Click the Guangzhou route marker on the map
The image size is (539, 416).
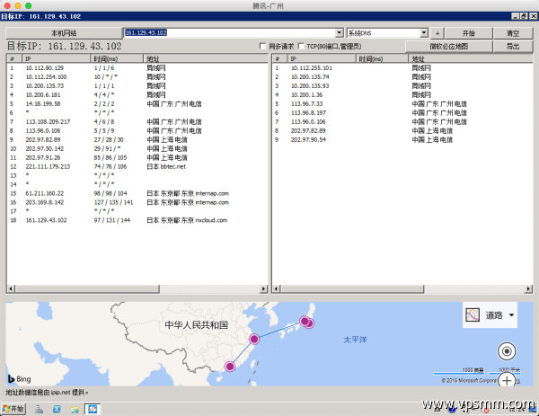[x=230, y=367]
